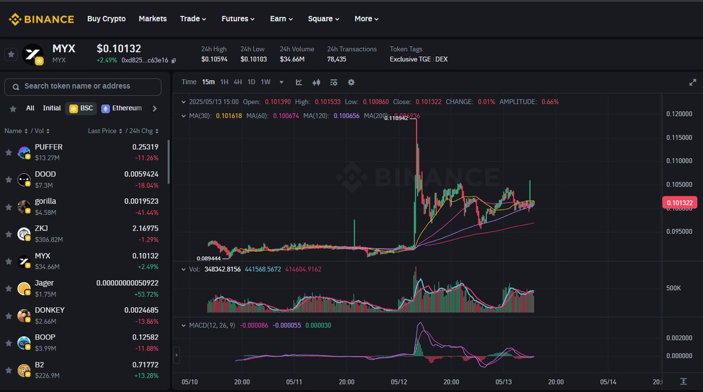Select the 15m chart interval
Viewport: 703px width, 392px height.
tap(209, 82)
